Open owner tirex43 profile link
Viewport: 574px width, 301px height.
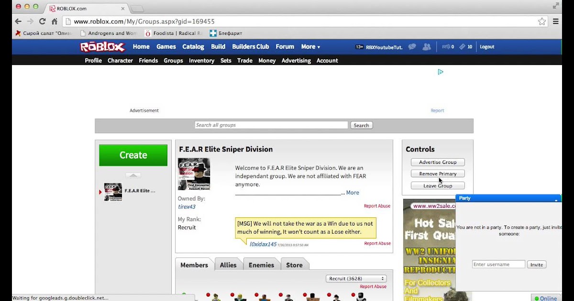coord(187,207)
